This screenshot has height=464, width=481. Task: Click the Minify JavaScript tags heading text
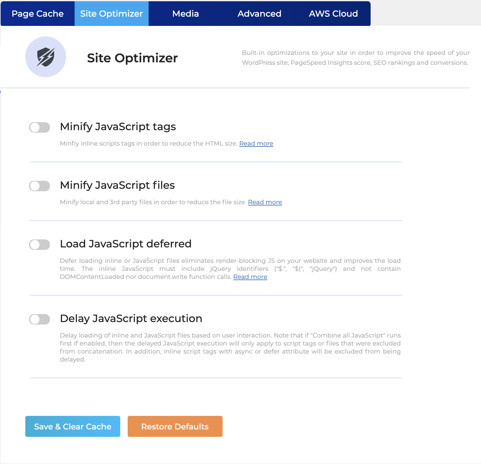pos(118,126)
